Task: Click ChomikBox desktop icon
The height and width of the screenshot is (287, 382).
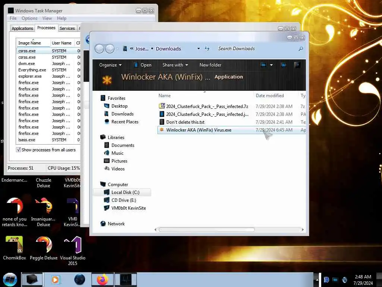Action: click(x=15, y=248)
